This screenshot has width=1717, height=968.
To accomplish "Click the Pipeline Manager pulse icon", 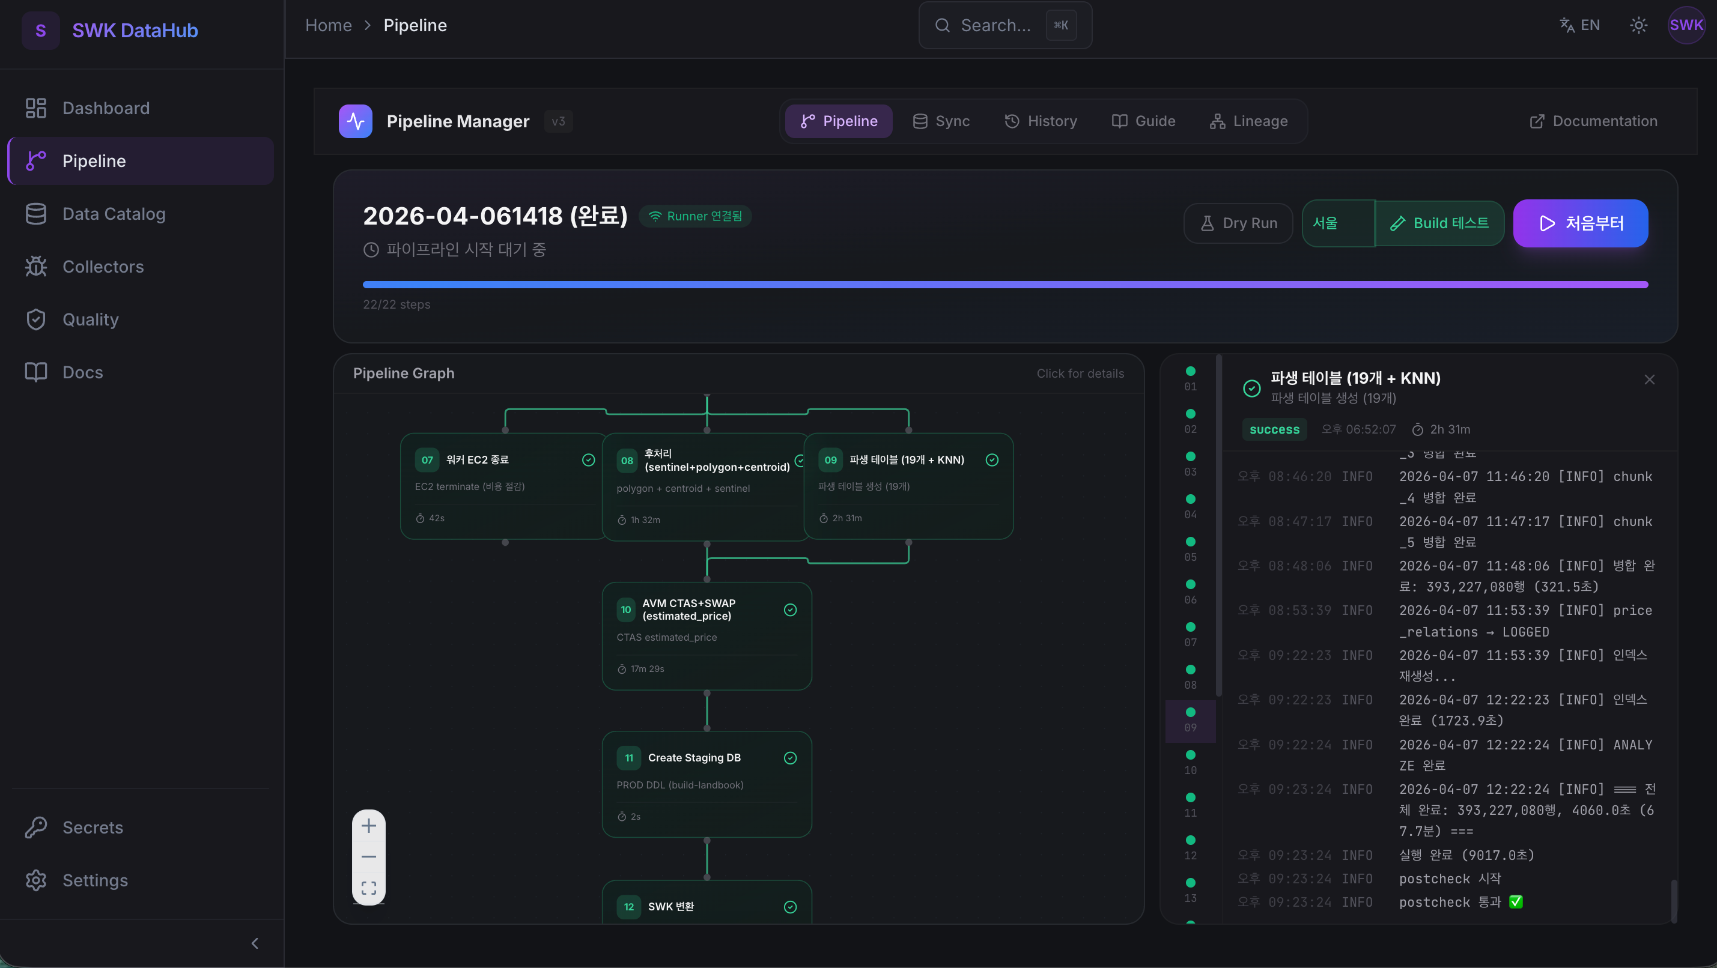I will [355, 121].
